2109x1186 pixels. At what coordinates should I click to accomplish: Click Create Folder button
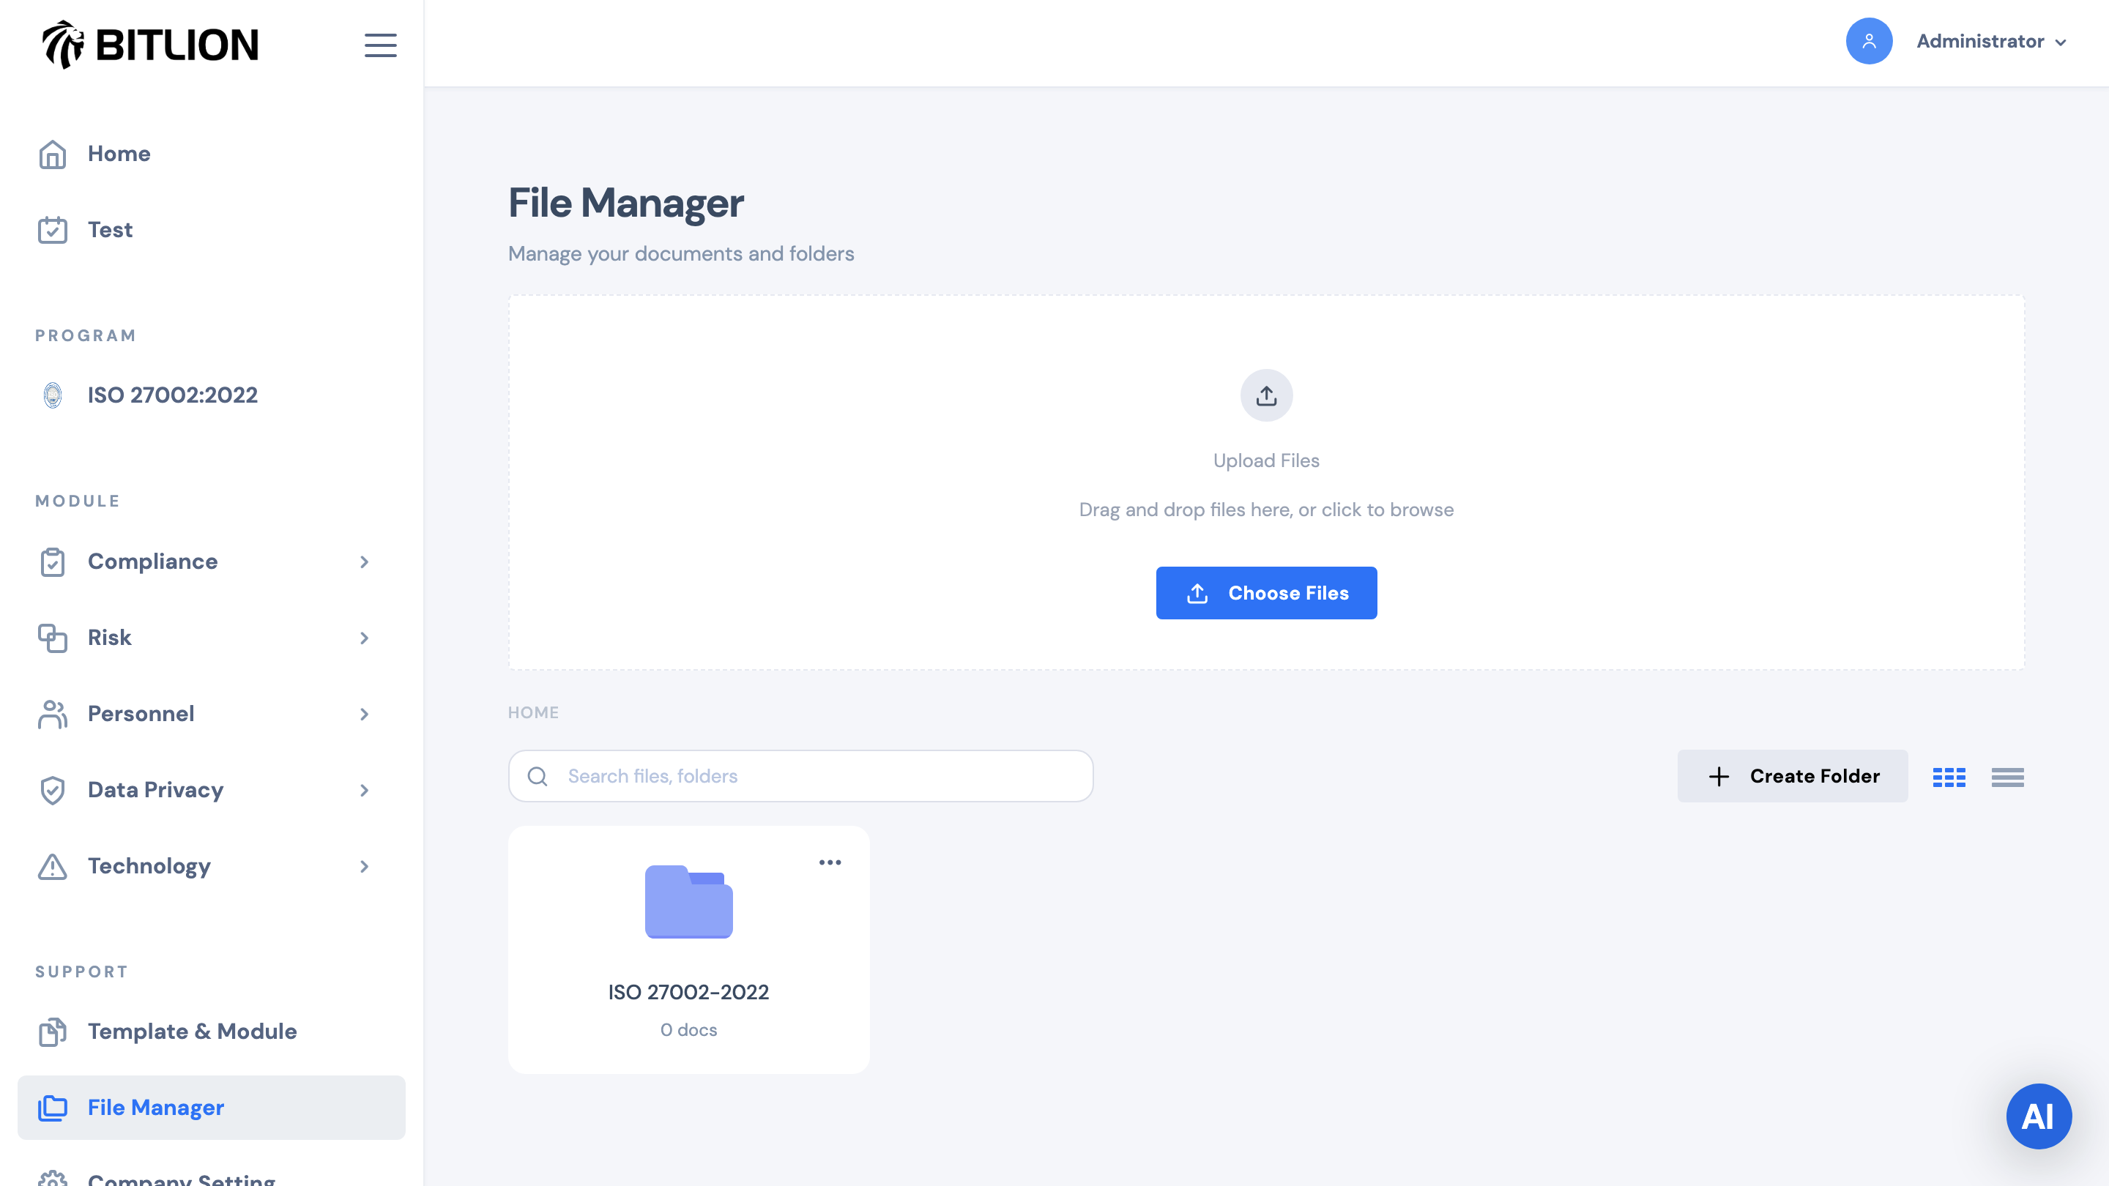(x=1793, y=776)
